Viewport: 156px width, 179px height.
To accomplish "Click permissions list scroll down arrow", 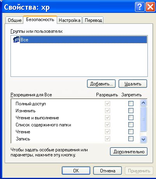I will pyautogui.click(x=143, y=140).
